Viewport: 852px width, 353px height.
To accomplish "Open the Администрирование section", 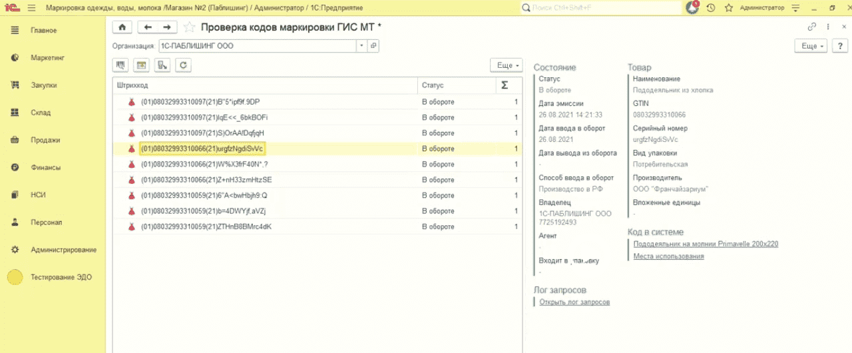I will point(63,250).
